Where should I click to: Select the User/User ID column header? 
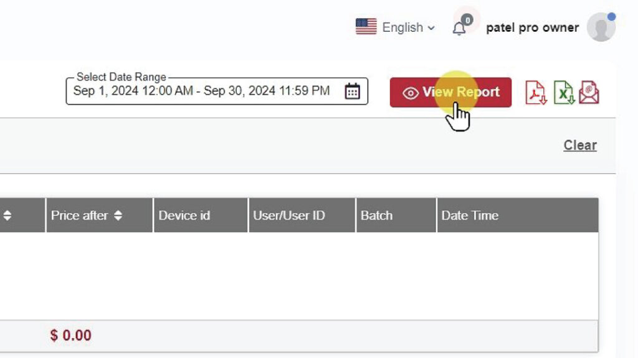289,215
